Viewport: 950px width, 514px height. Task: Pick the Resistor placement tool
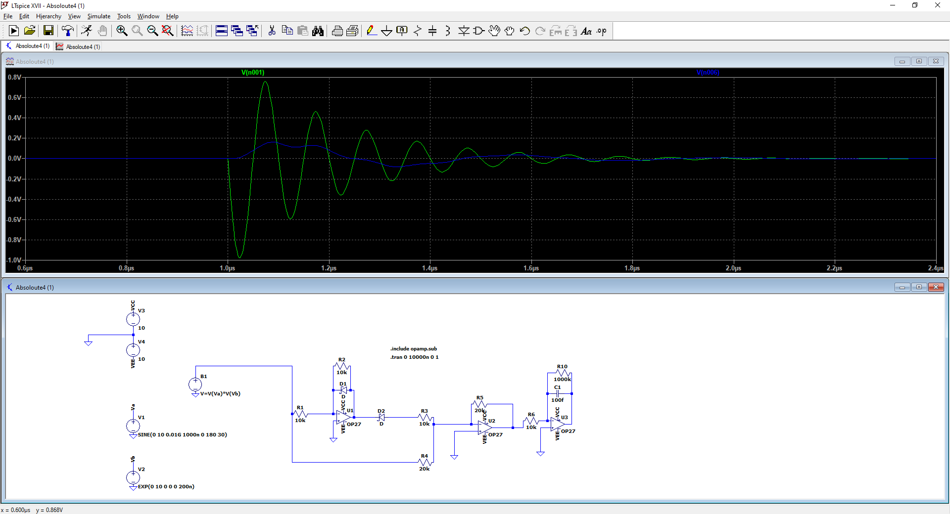(418, 31)
